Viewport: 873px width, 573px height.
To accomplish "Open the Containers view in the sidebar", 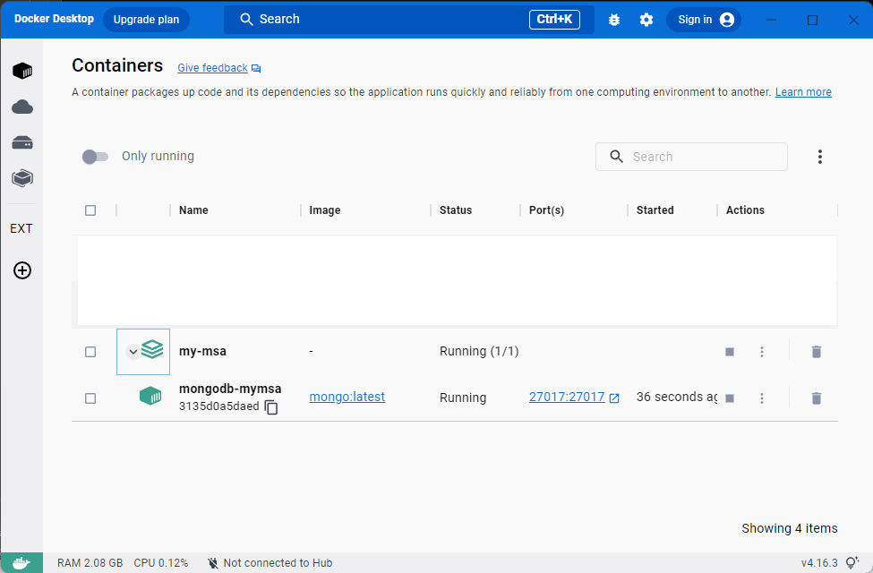I will tap(22, 71).
